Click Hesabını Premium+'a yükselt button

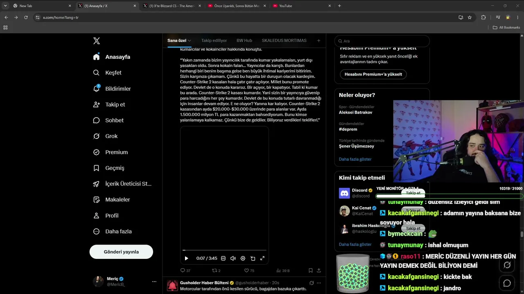(x=373, y=74)
